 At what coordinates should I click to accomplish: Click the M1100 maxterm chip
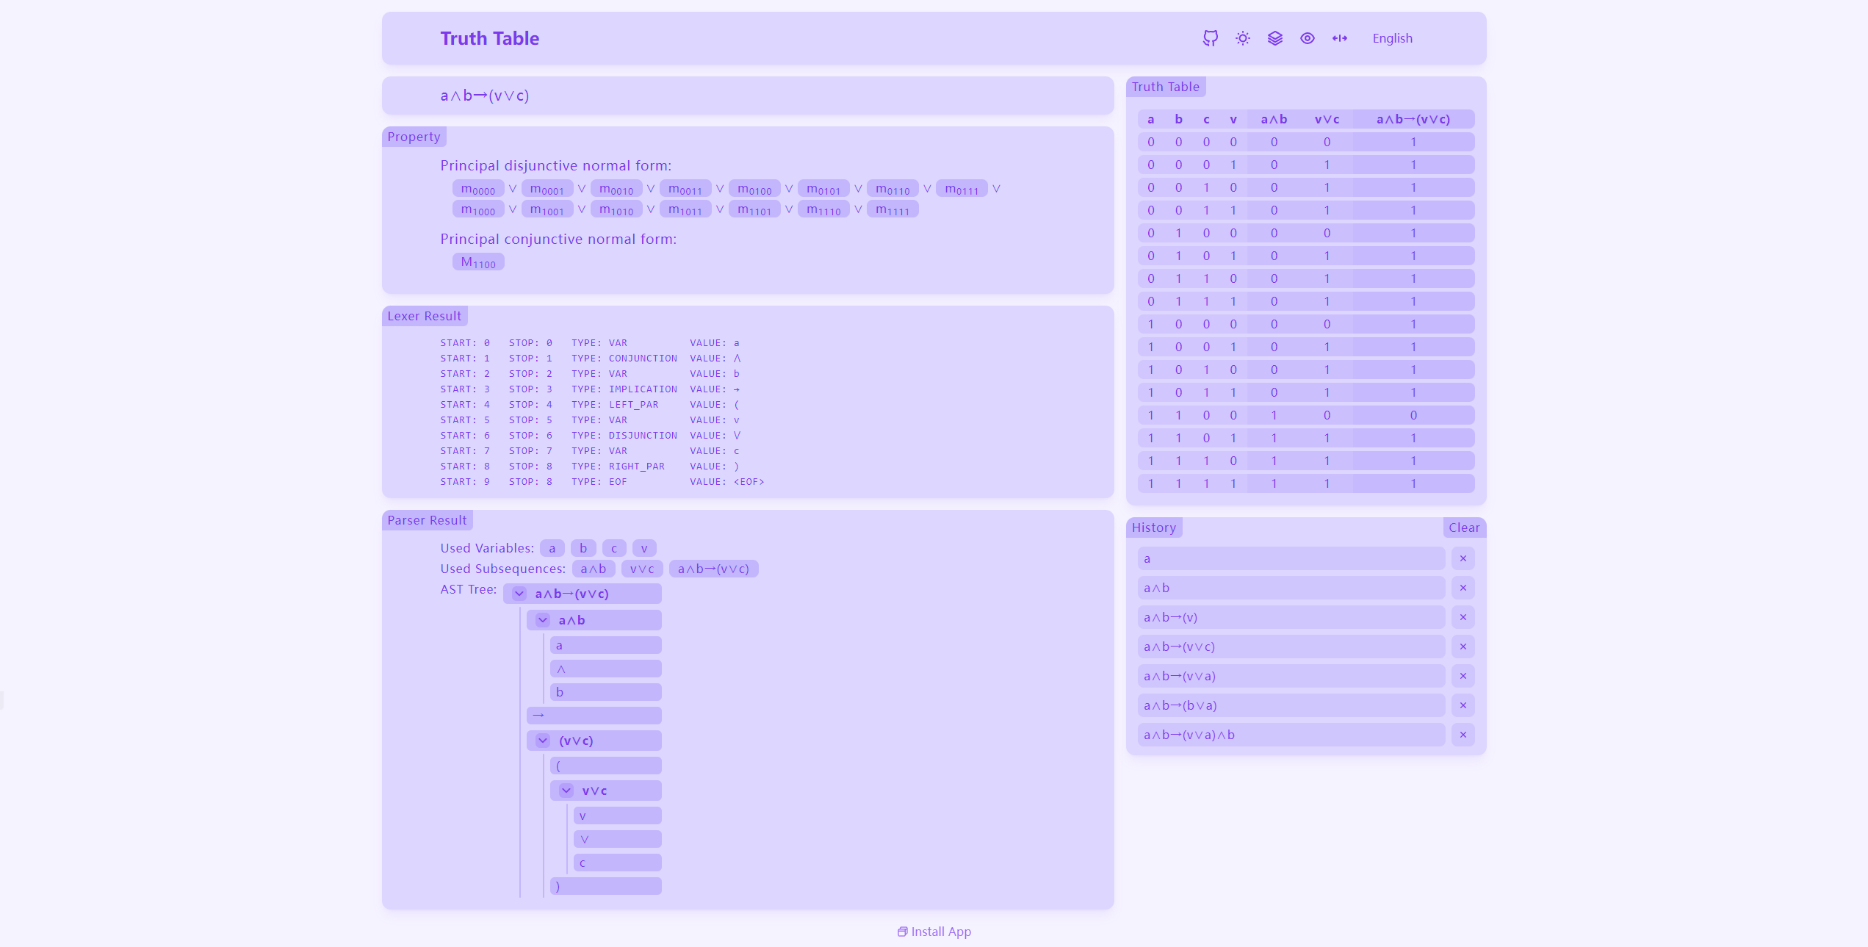478,262
